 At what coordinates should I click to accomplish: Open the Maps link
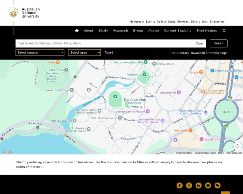[x=172, y=22]
